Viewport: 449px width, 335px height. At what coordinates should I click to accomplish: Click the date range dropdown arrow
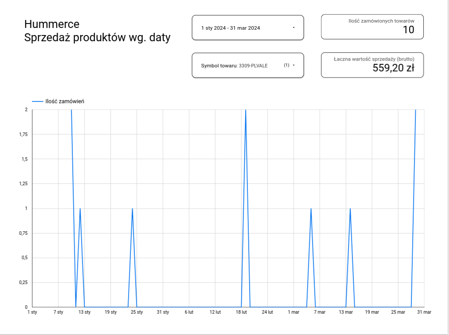(x=293, y=27)
